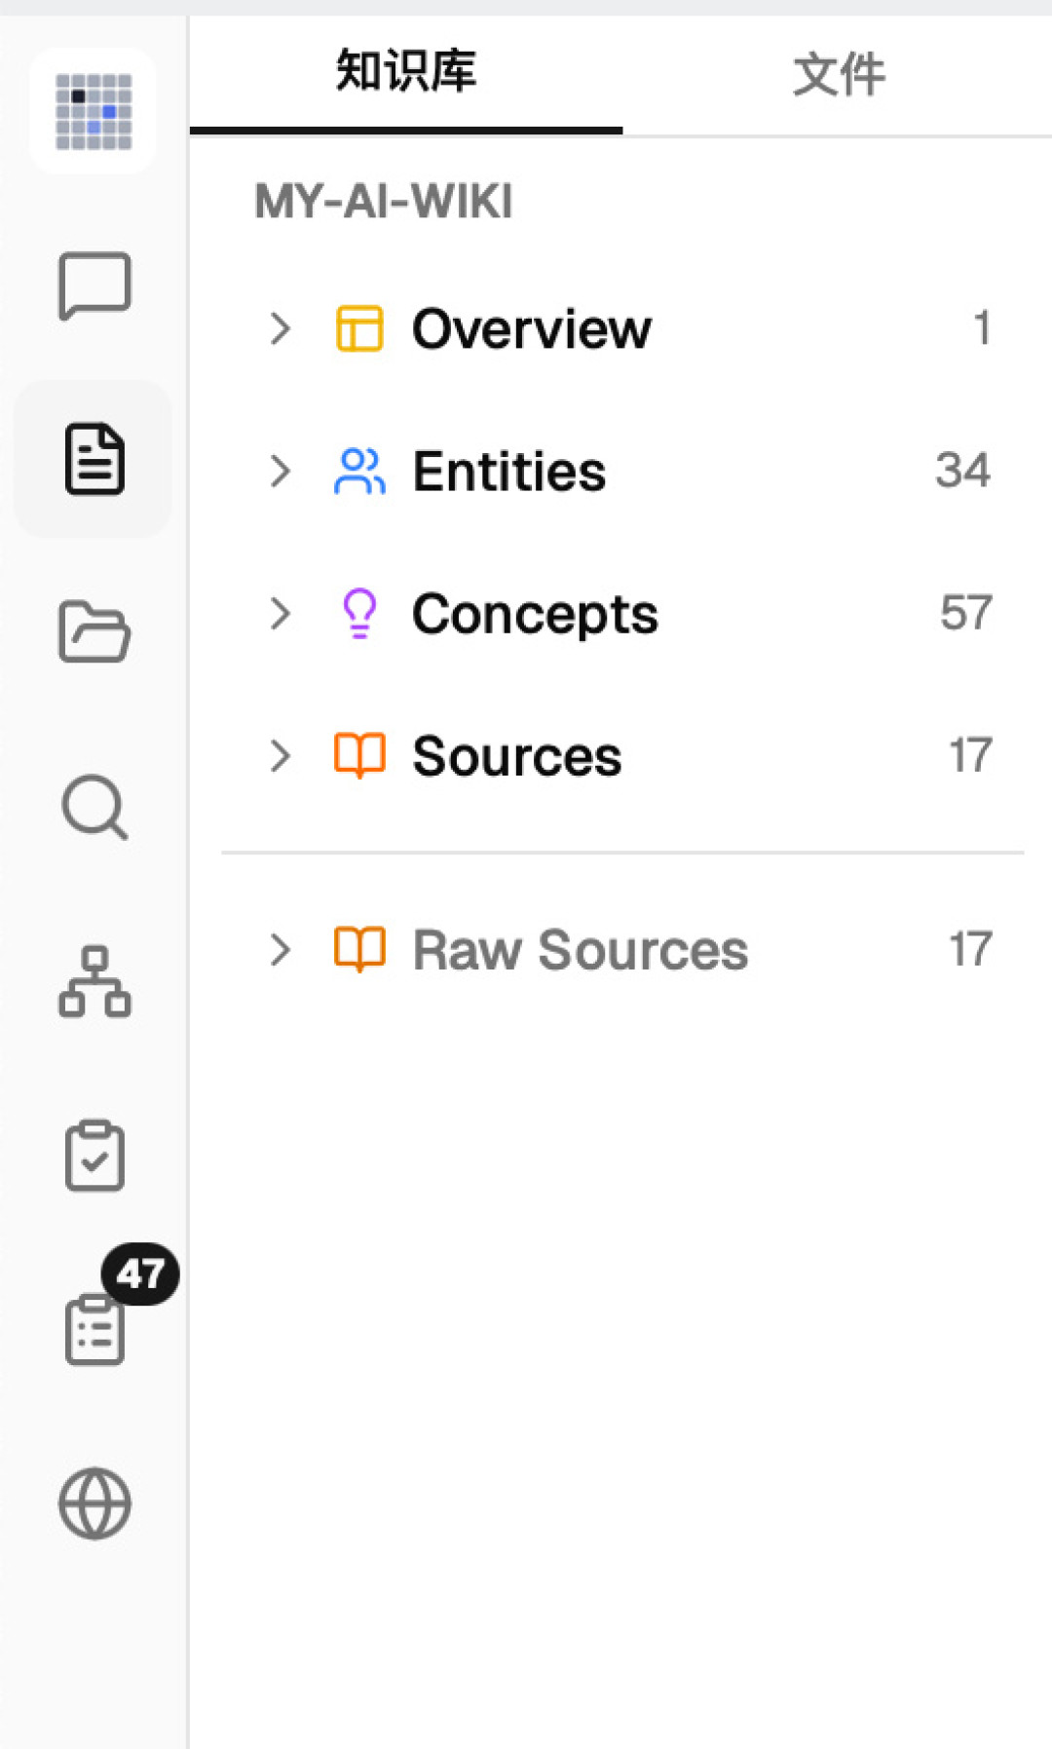This screenshot has height=1749, width=1052.
Task: Select the Entities tree item
Action: coord(623,472)
